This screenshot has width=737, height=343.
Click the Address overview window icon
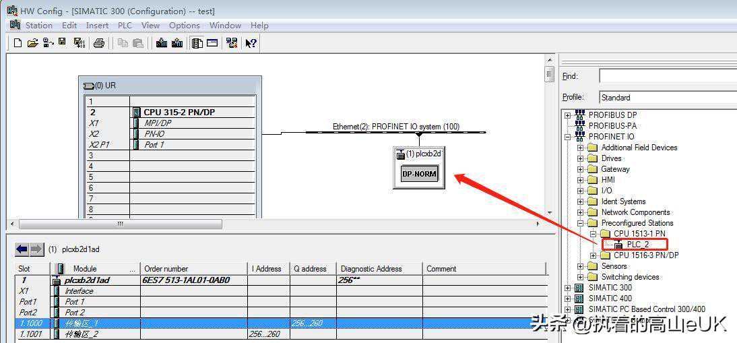pos(212,42)
